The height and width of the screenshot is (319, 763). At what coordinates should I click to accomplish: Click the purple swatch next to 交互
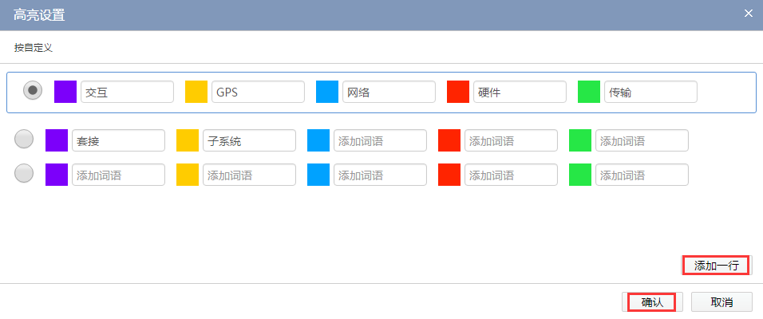65,92
